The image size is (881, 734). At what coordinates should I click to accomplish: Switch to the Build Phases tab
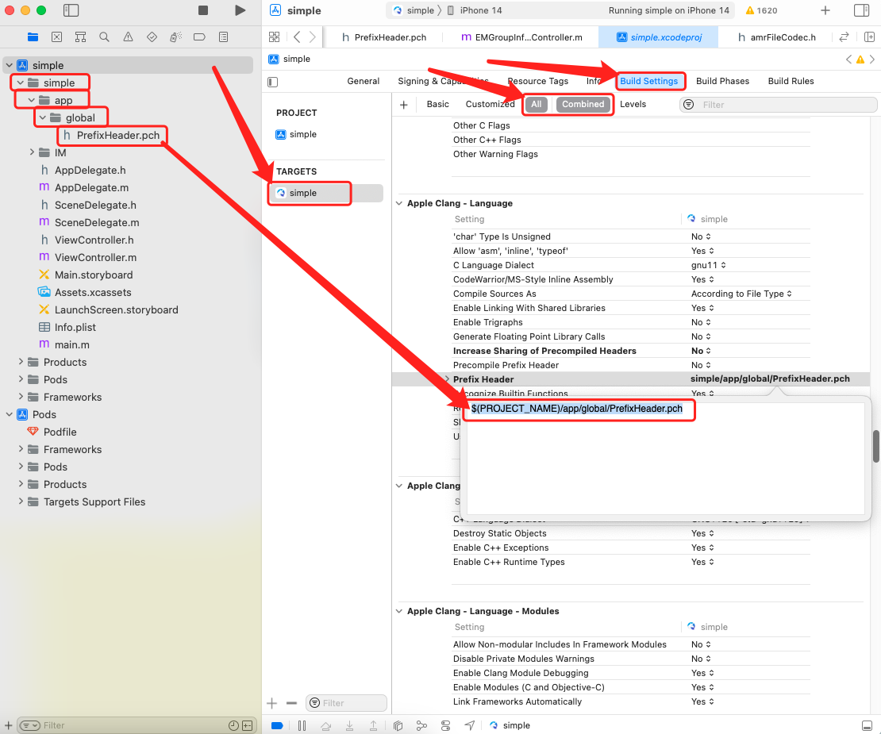(x=722, y=81)
